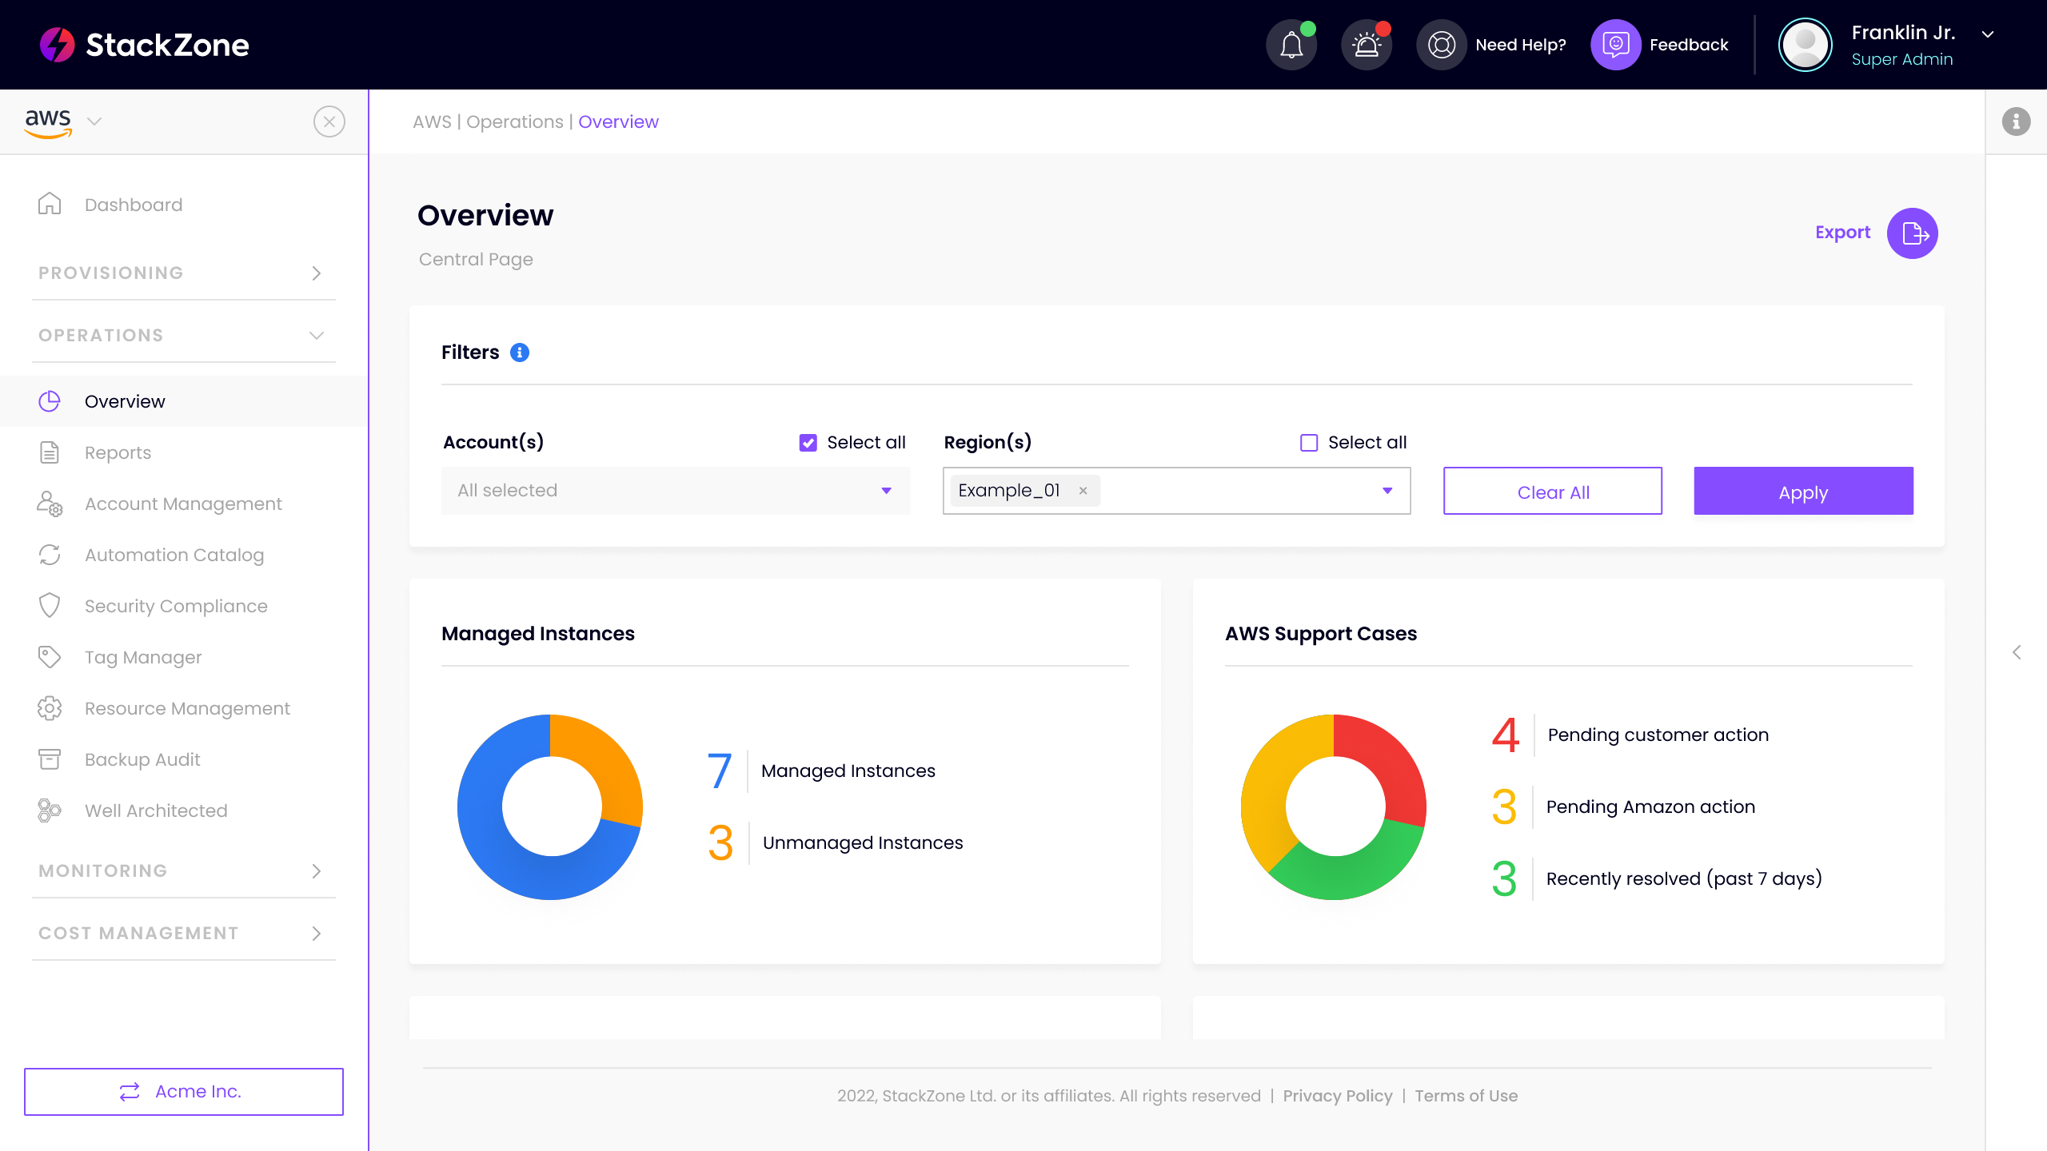2047x1151 pixels.
Task: Open the Privacy Policy link
Action: [1338, 1096]
